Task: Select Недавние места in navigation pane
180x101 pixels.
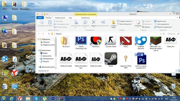Action: click(x=48, y=45)
